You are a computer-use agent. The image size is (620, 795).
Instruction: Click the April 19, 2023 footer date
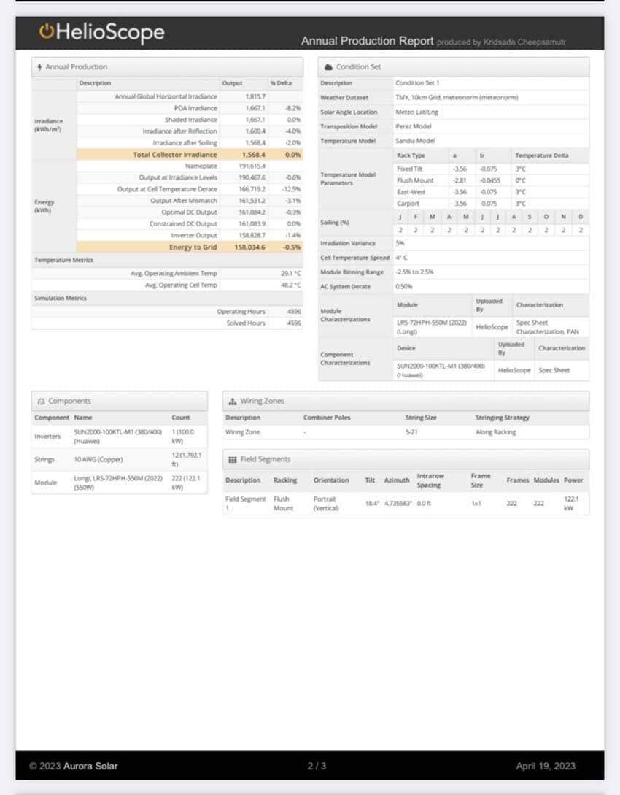pyautogui.click(x=545, y=766)
